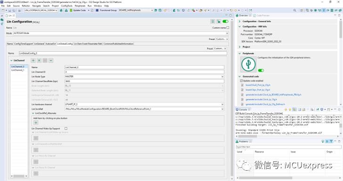Move LinChannel down with arrow button
Image resolution: width=343 pixels, height=181 pixels.
(x=51, y=61)
